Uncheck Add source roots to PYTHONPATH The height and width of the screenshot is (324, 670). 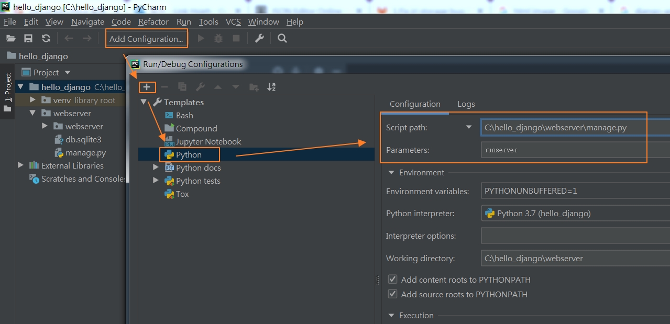392,294
